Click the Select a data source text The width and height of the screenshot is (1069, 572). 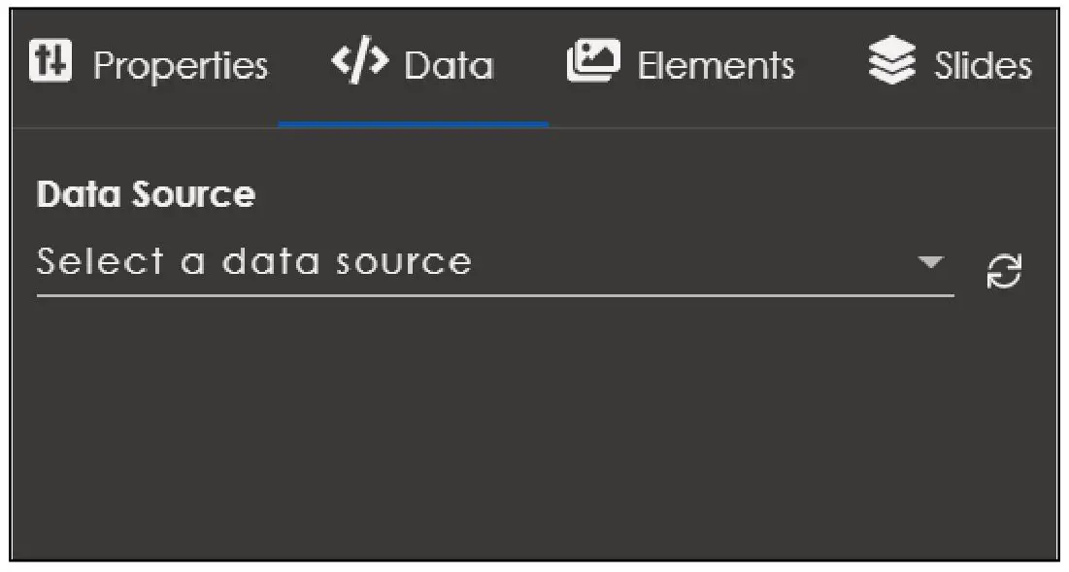[254, 260]
